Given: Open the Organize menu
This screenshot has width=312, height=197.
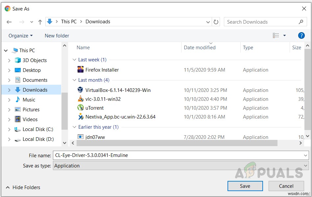Looking at the screenshot, I should tap(20, 36).
